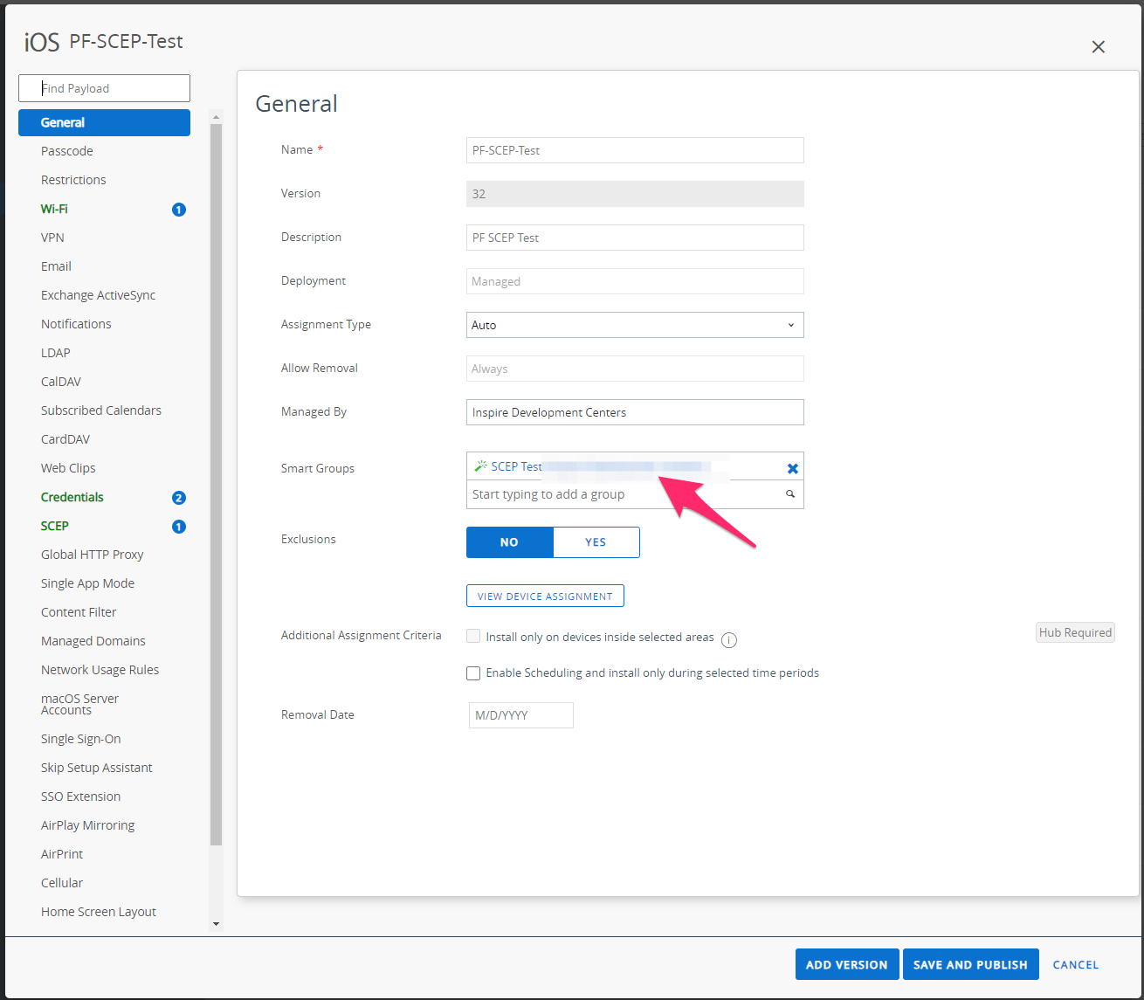Click the badge on the Wi-Fi payload
Viewport: 1144px width, 1000px height.
[x=178, y=209]
